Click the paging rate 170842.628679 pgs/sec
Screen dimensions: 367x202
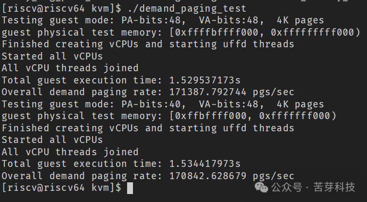pyautogui.click(x=231, y=176)
